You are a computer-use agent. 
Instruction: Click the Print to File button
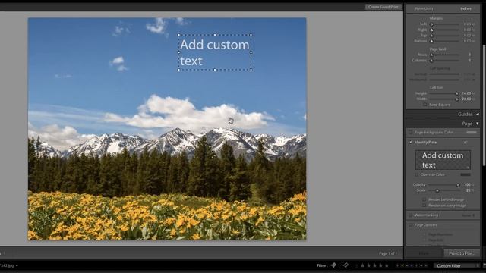[462, 253]
